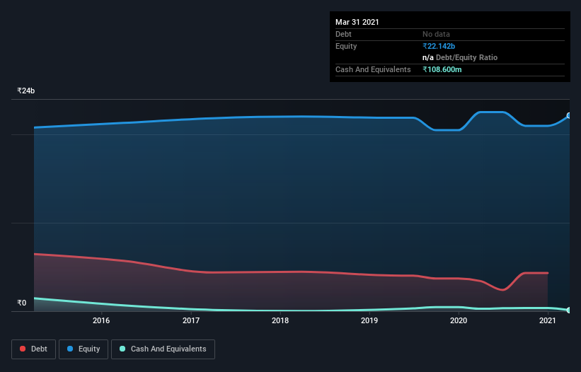Click the blue Equity legend dot
This screenshot has height=372, width=581.
pyautogui.click(x=70, y=349)
